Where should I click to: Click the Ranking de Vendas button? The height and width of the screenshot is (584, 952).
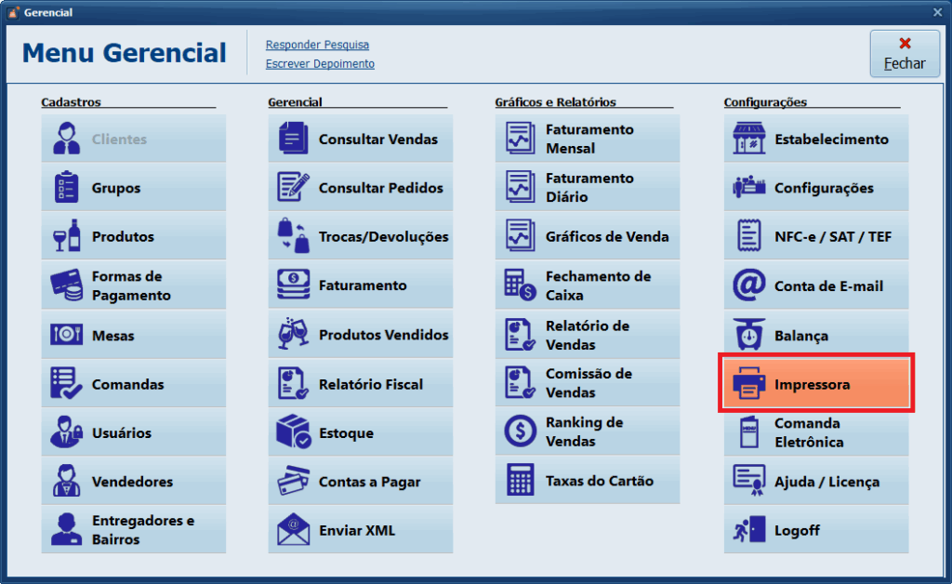point(587,431)
